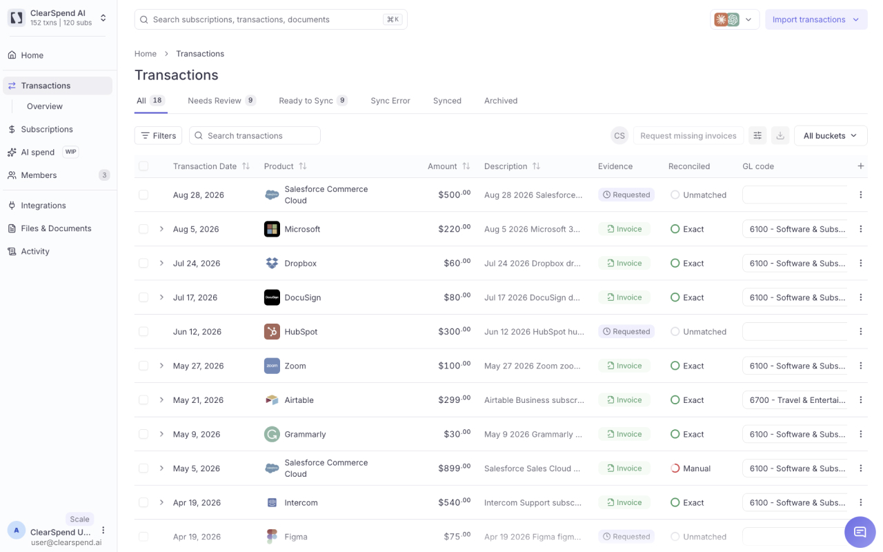Switch to Needs Review tab

[221, 101]
